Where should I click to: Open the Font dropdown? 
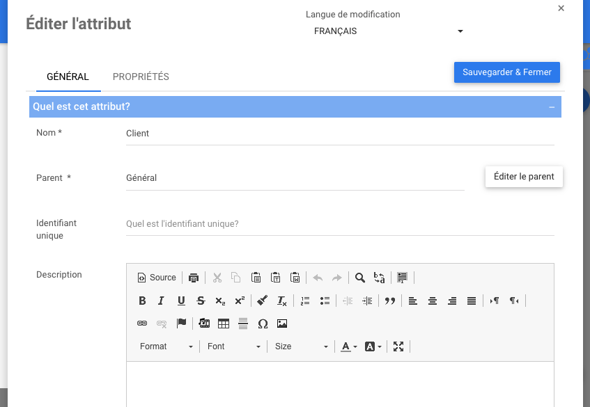233,346
